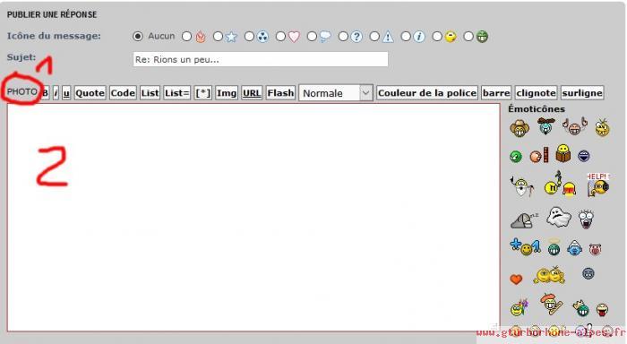Insert the orange heart emoticon
Viewport: 627px width, 344px height.
coord(516,279)
